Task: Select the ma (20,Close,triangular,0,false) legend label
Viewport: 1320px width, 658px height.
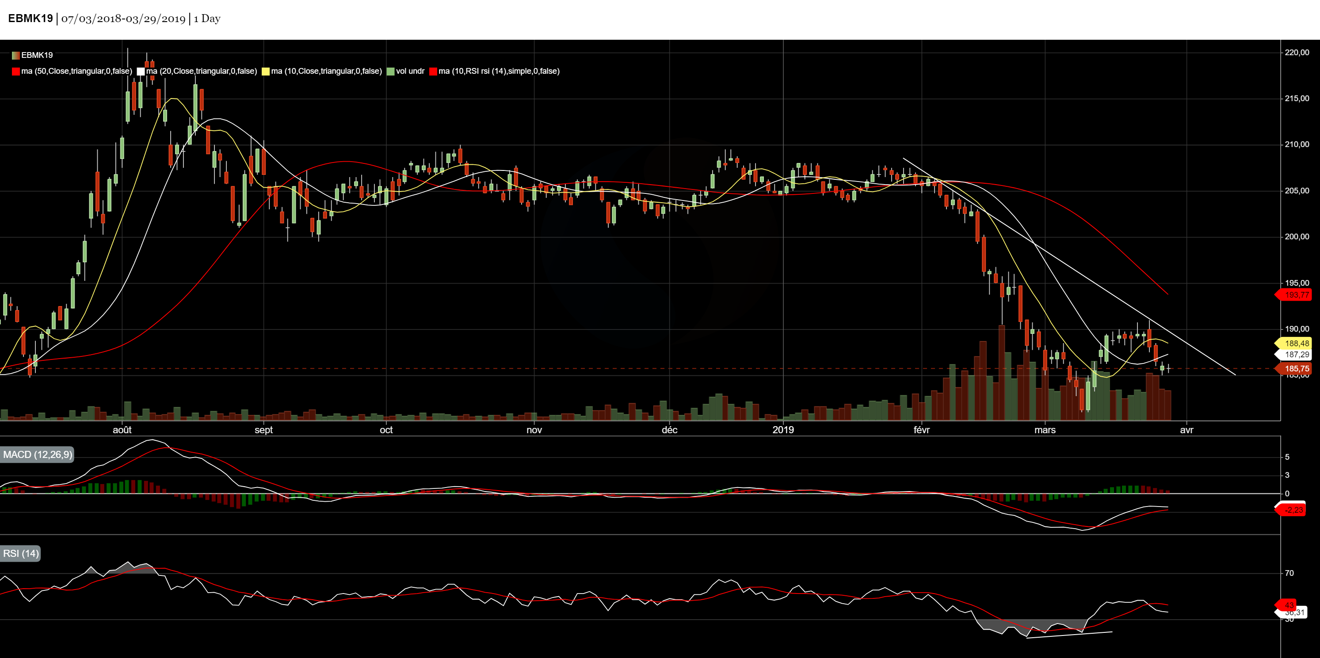Action: click(x=202, y=71)
